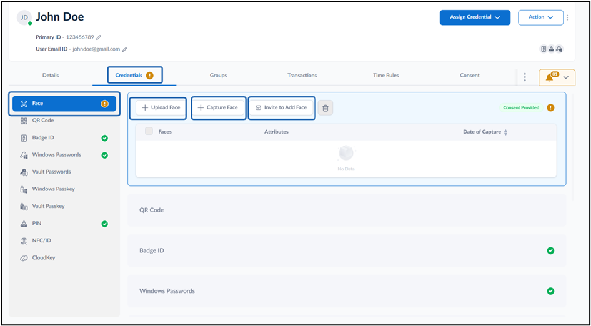Image resolution: width=591 pixels, height=326 pixels.
Task: Edit User Email ID pencil icon
Action: click(x=125, y=49)
